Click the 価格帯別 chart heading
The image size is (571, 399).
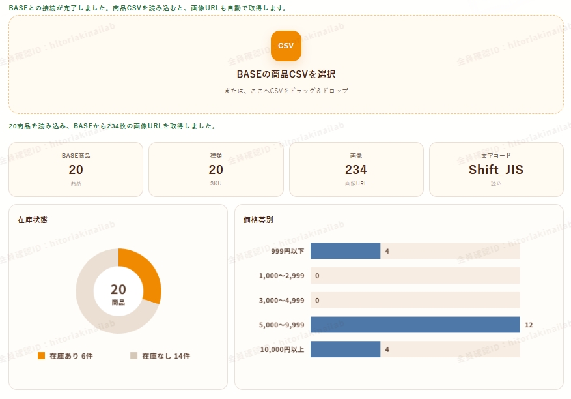click(258, 220)
